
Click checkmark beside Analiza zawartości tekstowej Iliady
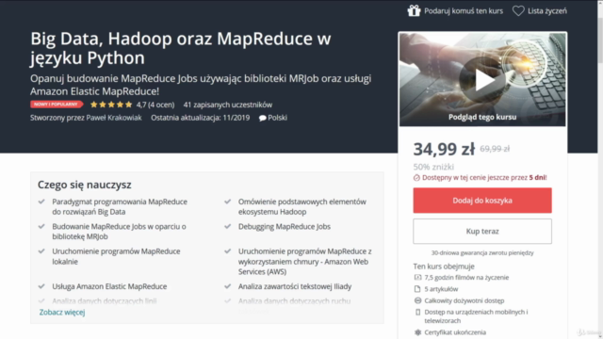tap(228, 286)
